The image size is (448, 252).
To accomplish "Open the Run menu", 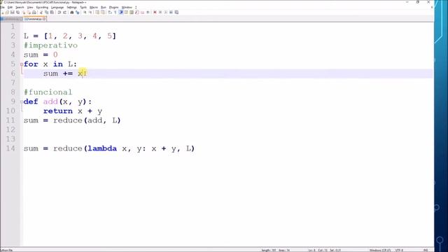I will 104,7.
